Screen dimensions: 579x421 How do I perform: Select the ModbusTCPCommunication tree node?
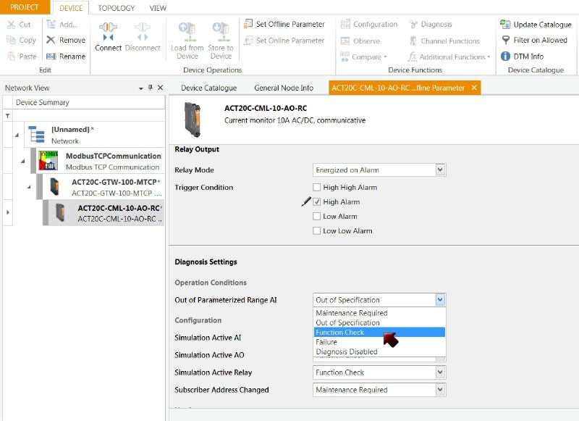tap(112, 157)
